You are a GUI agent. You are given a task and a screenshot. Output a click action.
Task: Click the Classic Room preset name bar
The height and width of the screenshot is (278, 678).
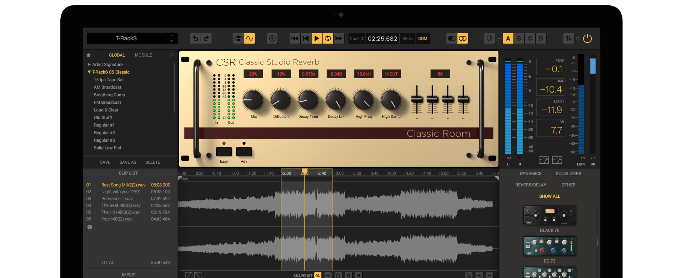pyautogui.click(x=339, y=133)
